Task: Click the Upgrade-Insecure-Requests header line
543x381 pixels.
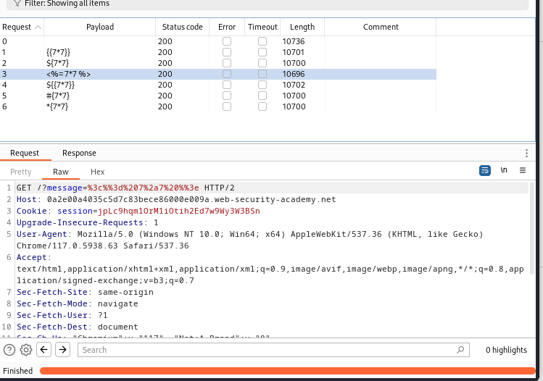Action: click(x=87, y=222)
